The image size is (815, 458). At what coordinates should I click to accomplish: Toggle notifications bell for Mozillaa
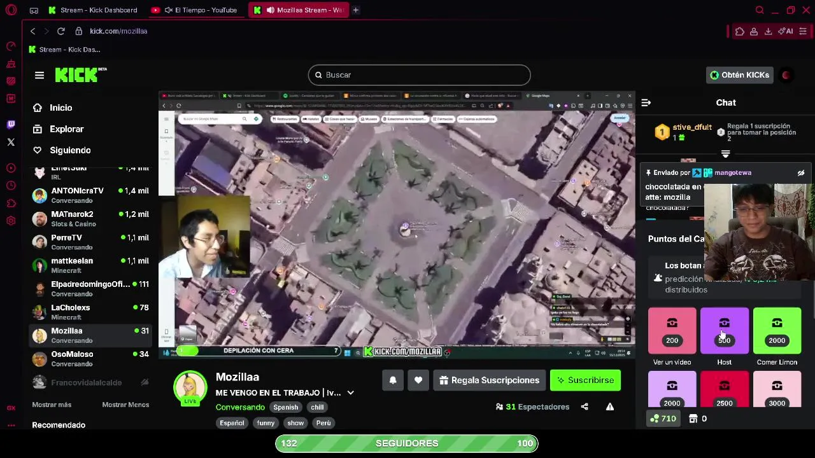(393, 380)
